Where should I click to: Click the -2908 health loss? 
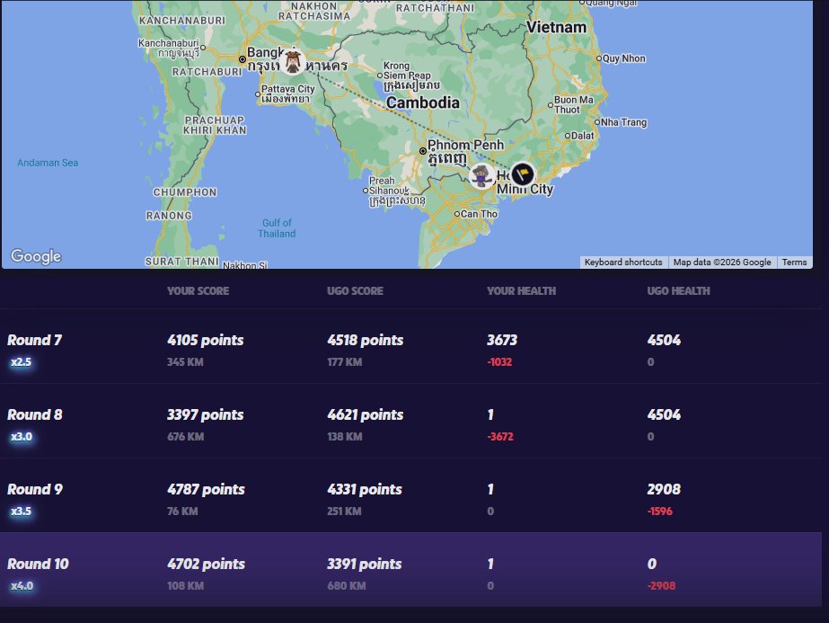661,586
